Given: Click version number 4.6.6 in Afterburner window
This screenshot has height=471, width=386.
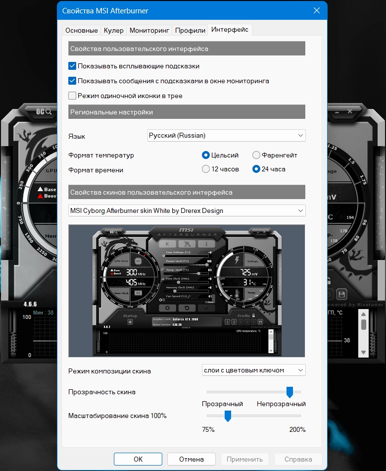Looking at the screenshot, I should coord(30,304).
